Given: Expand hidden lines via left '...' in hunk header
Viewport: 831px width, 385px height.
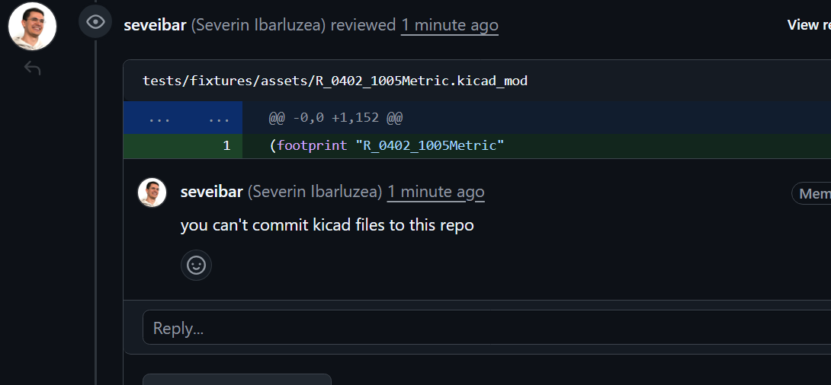Looking at the screenshot, I should (x=159, y=119).
